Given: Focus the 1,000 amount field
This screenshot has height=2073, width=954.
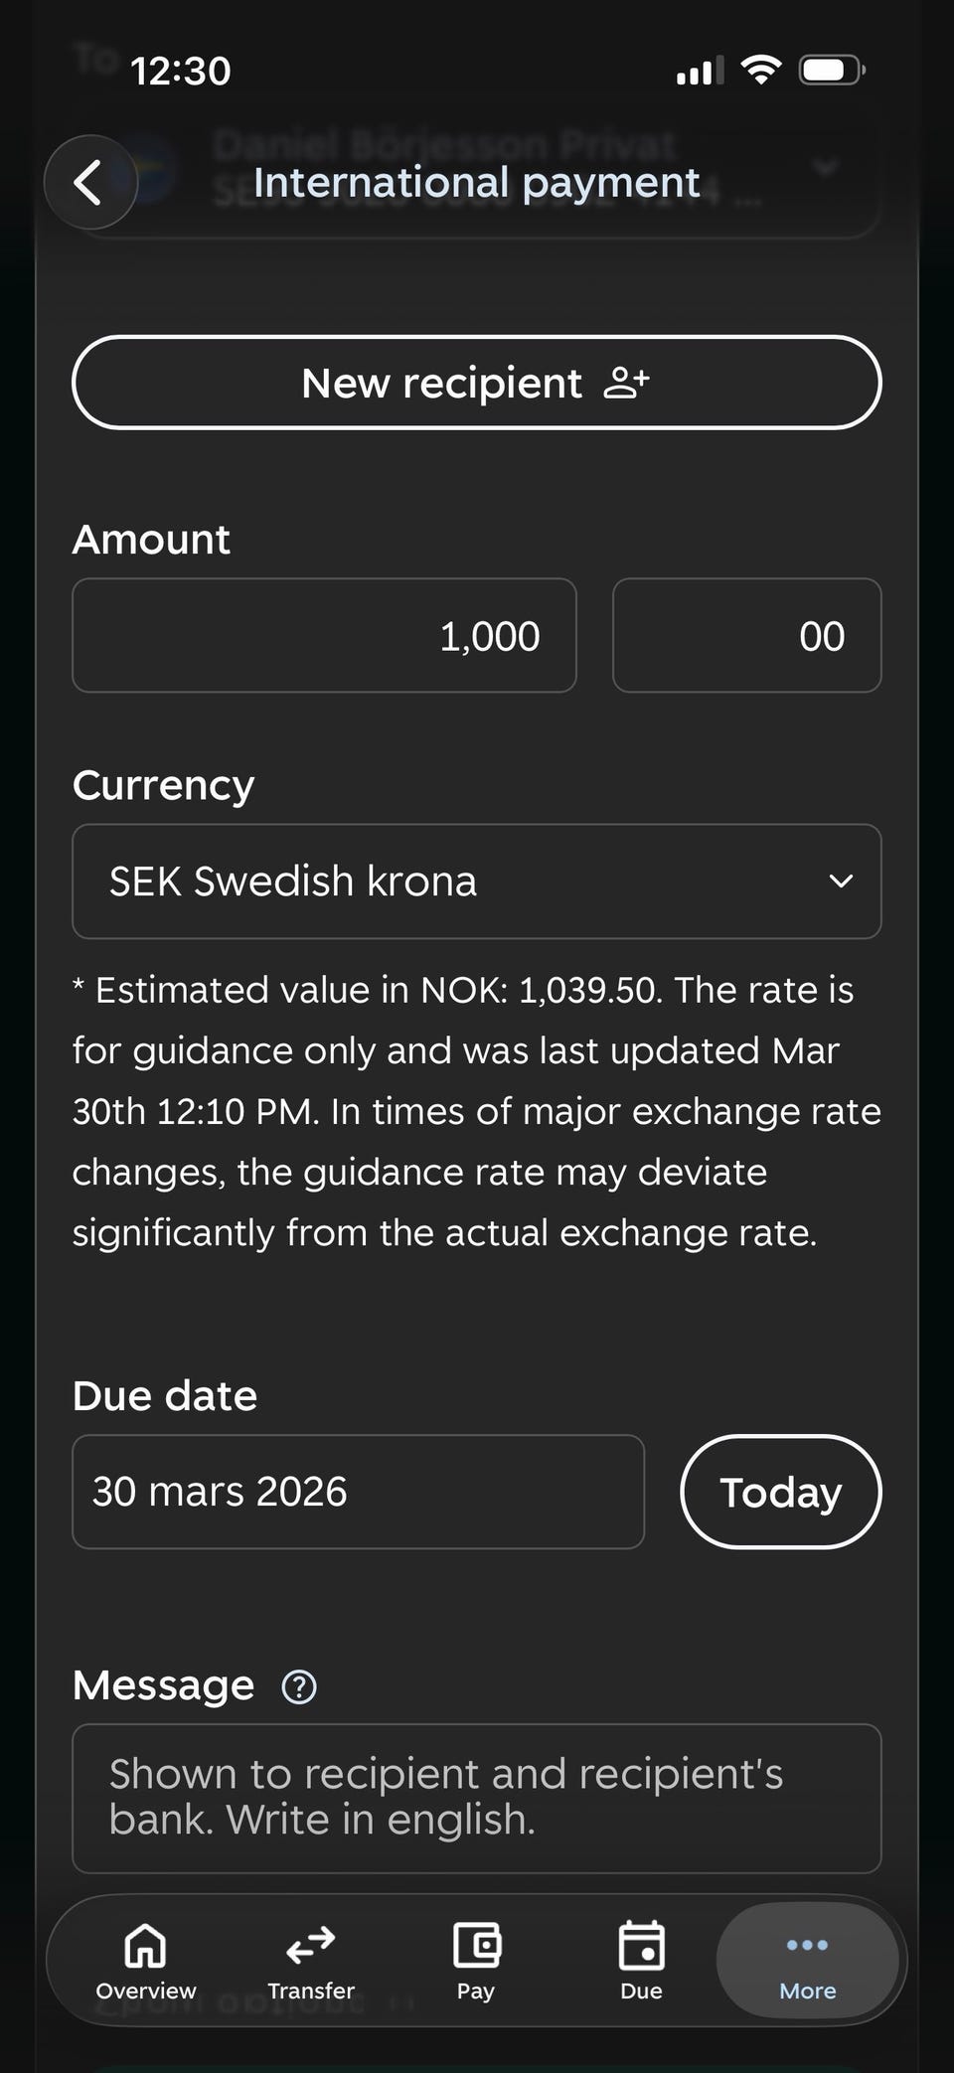Looking at the screenshot, I should click(324, 636).
